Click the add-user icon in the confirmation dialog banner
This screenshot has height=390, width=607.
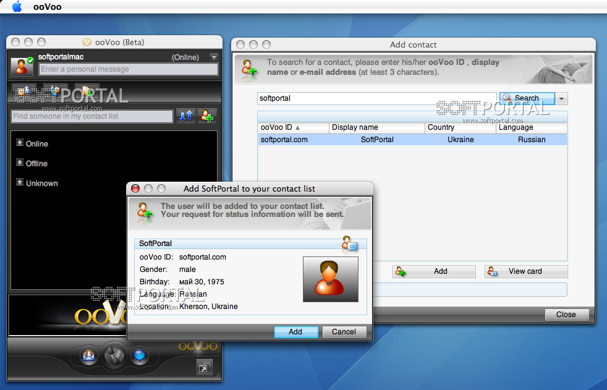(x=145, y=212)
